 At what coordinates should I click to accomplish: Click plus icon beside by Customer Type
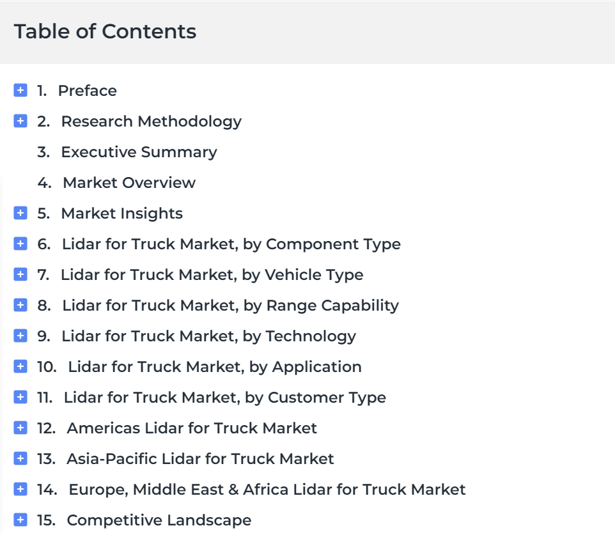[x=20, y=397]
